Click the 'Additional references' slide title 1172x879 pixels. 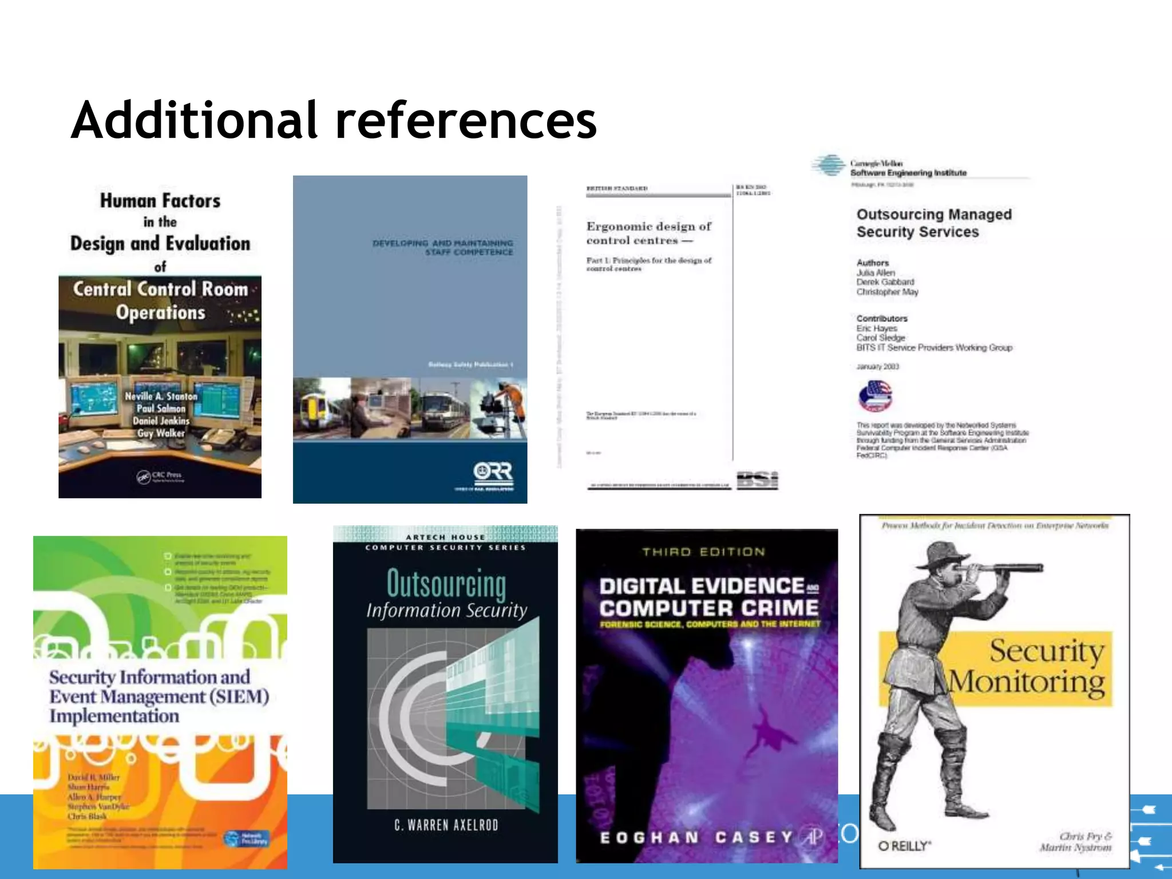[334, 120]
